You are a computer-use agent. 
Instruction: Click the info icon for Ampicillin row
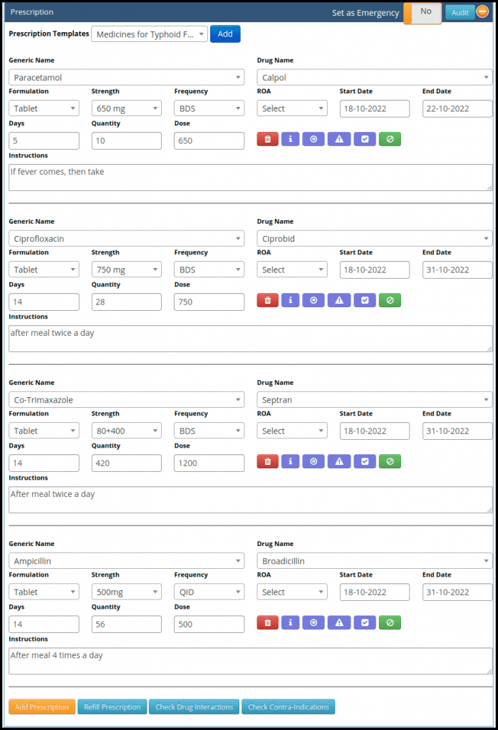tap(290, 622)
